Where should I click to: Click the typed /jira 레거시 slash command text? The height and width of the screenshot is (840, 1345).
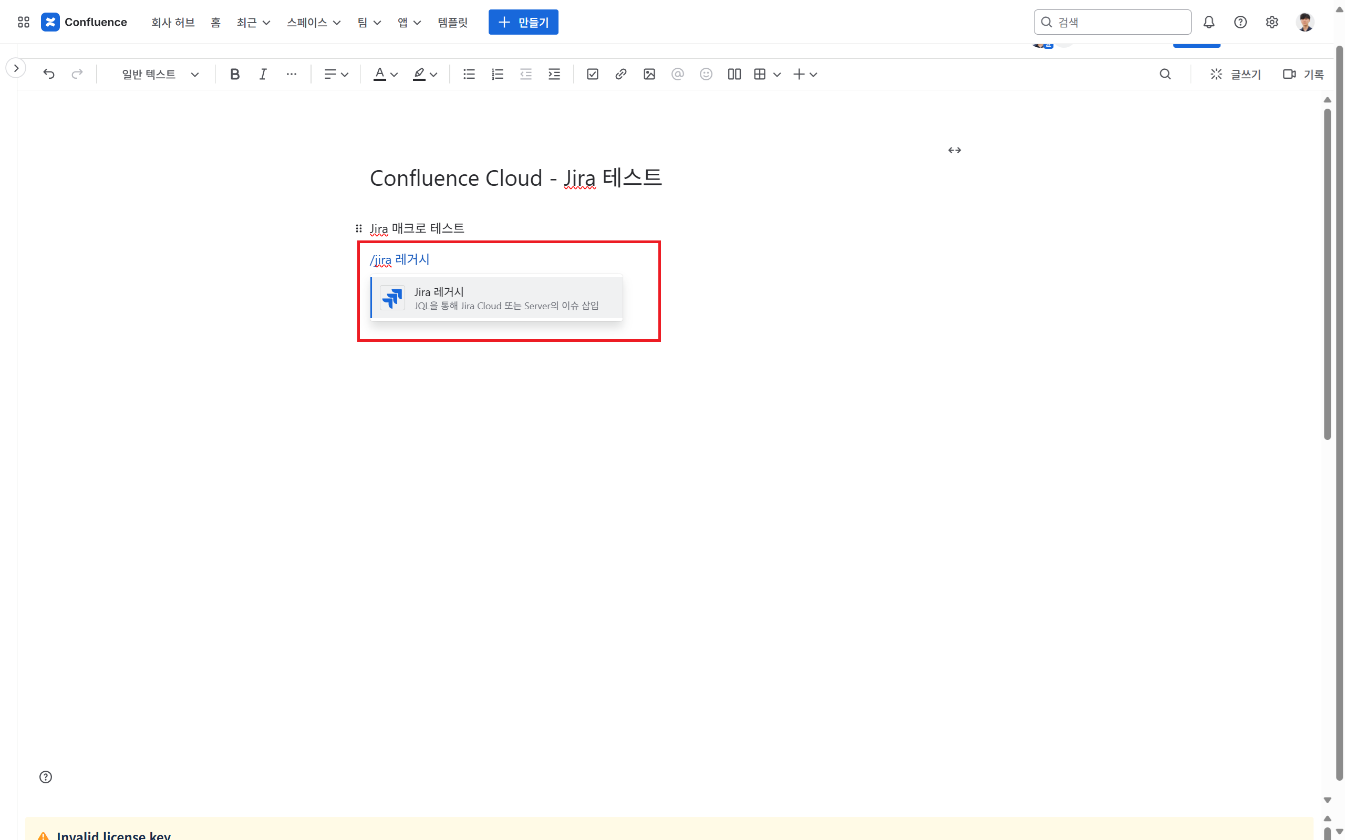400,259
